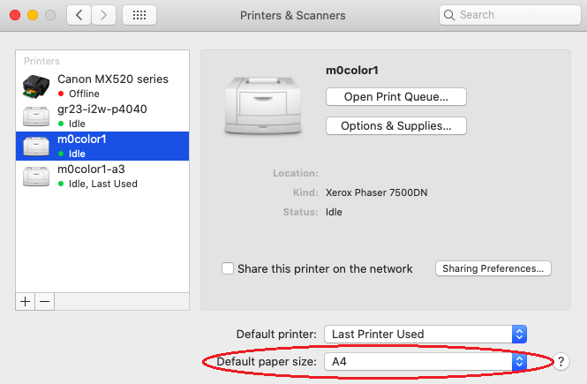The image size is (587, 384).
Task: Select m0color1-a3 printer in list
Action: pyautogui.click(x=102, y=176)
